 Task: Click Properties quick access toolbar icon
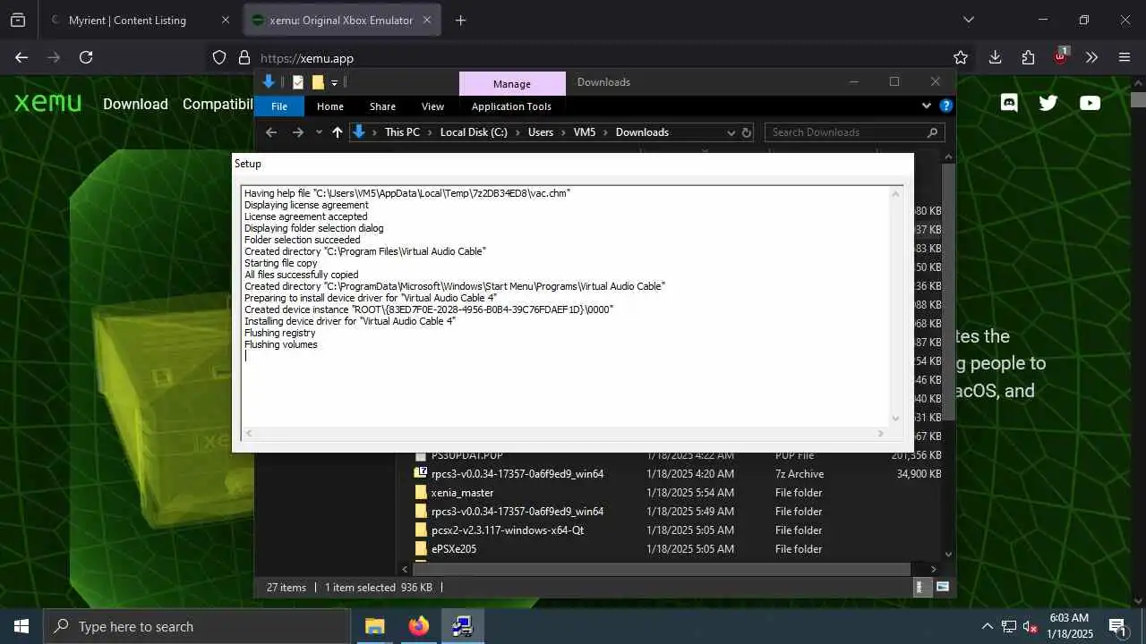(298, 82)
